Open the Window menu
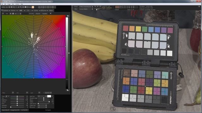The height and width of the screenshot is (113, 202). [x=17, y=4]
